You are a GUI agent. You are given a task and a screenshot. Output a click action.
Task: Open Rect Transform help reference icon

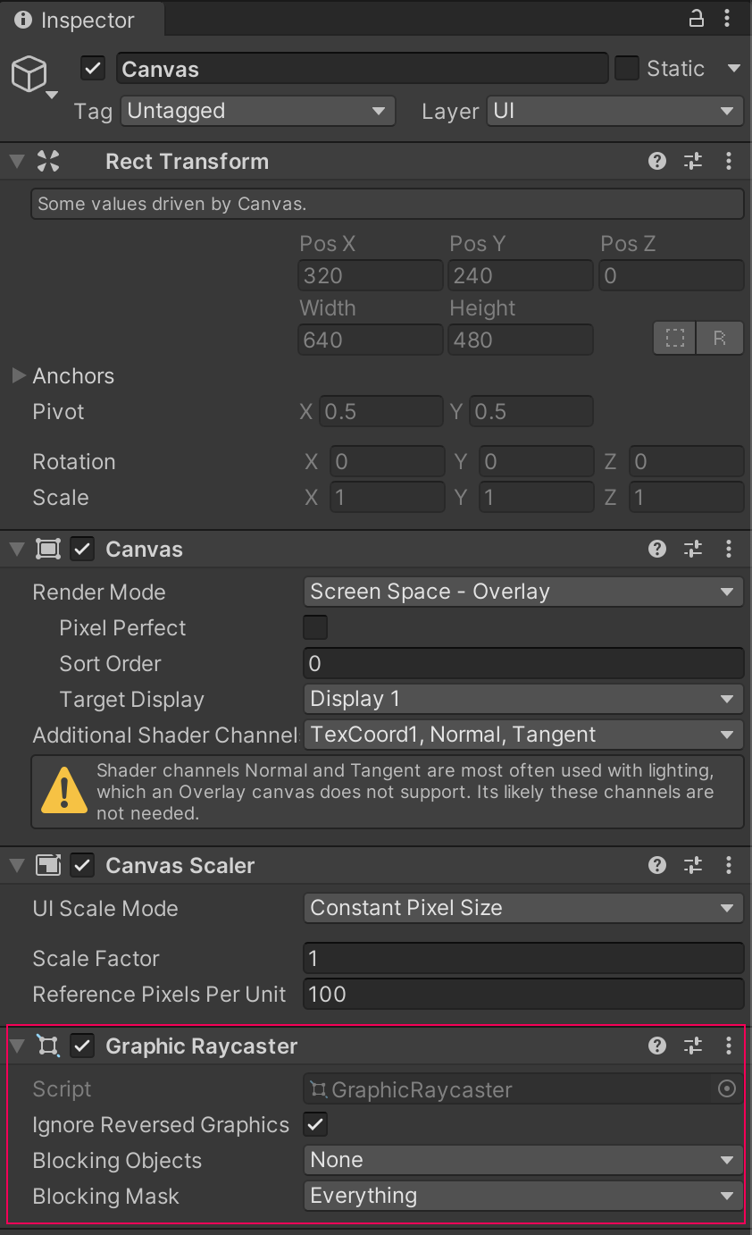click(657, 161)
